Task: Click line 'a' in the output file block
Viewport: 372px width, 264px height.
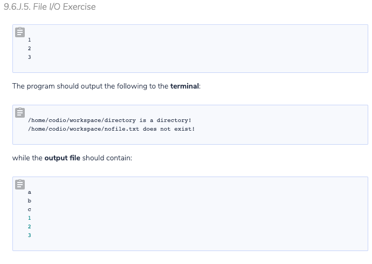Action: [30, 192]
